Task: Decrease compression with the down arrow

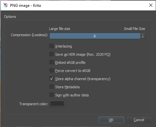Action: click(x=143, y=37)
